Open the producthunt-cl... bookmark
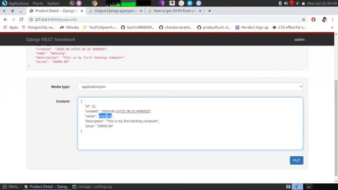 click(x=213, y=27)
